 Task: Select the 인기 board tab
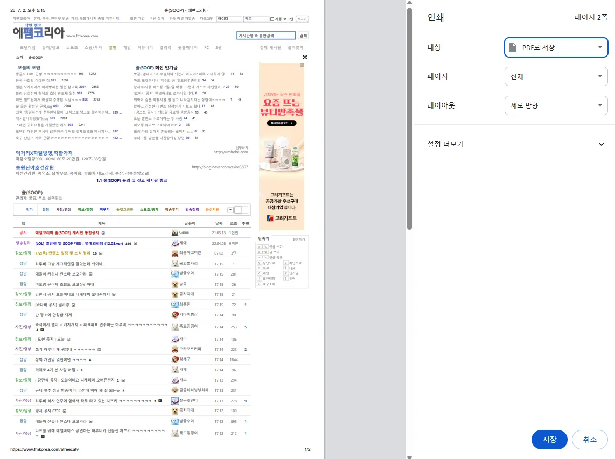click(x=30, y=210)
